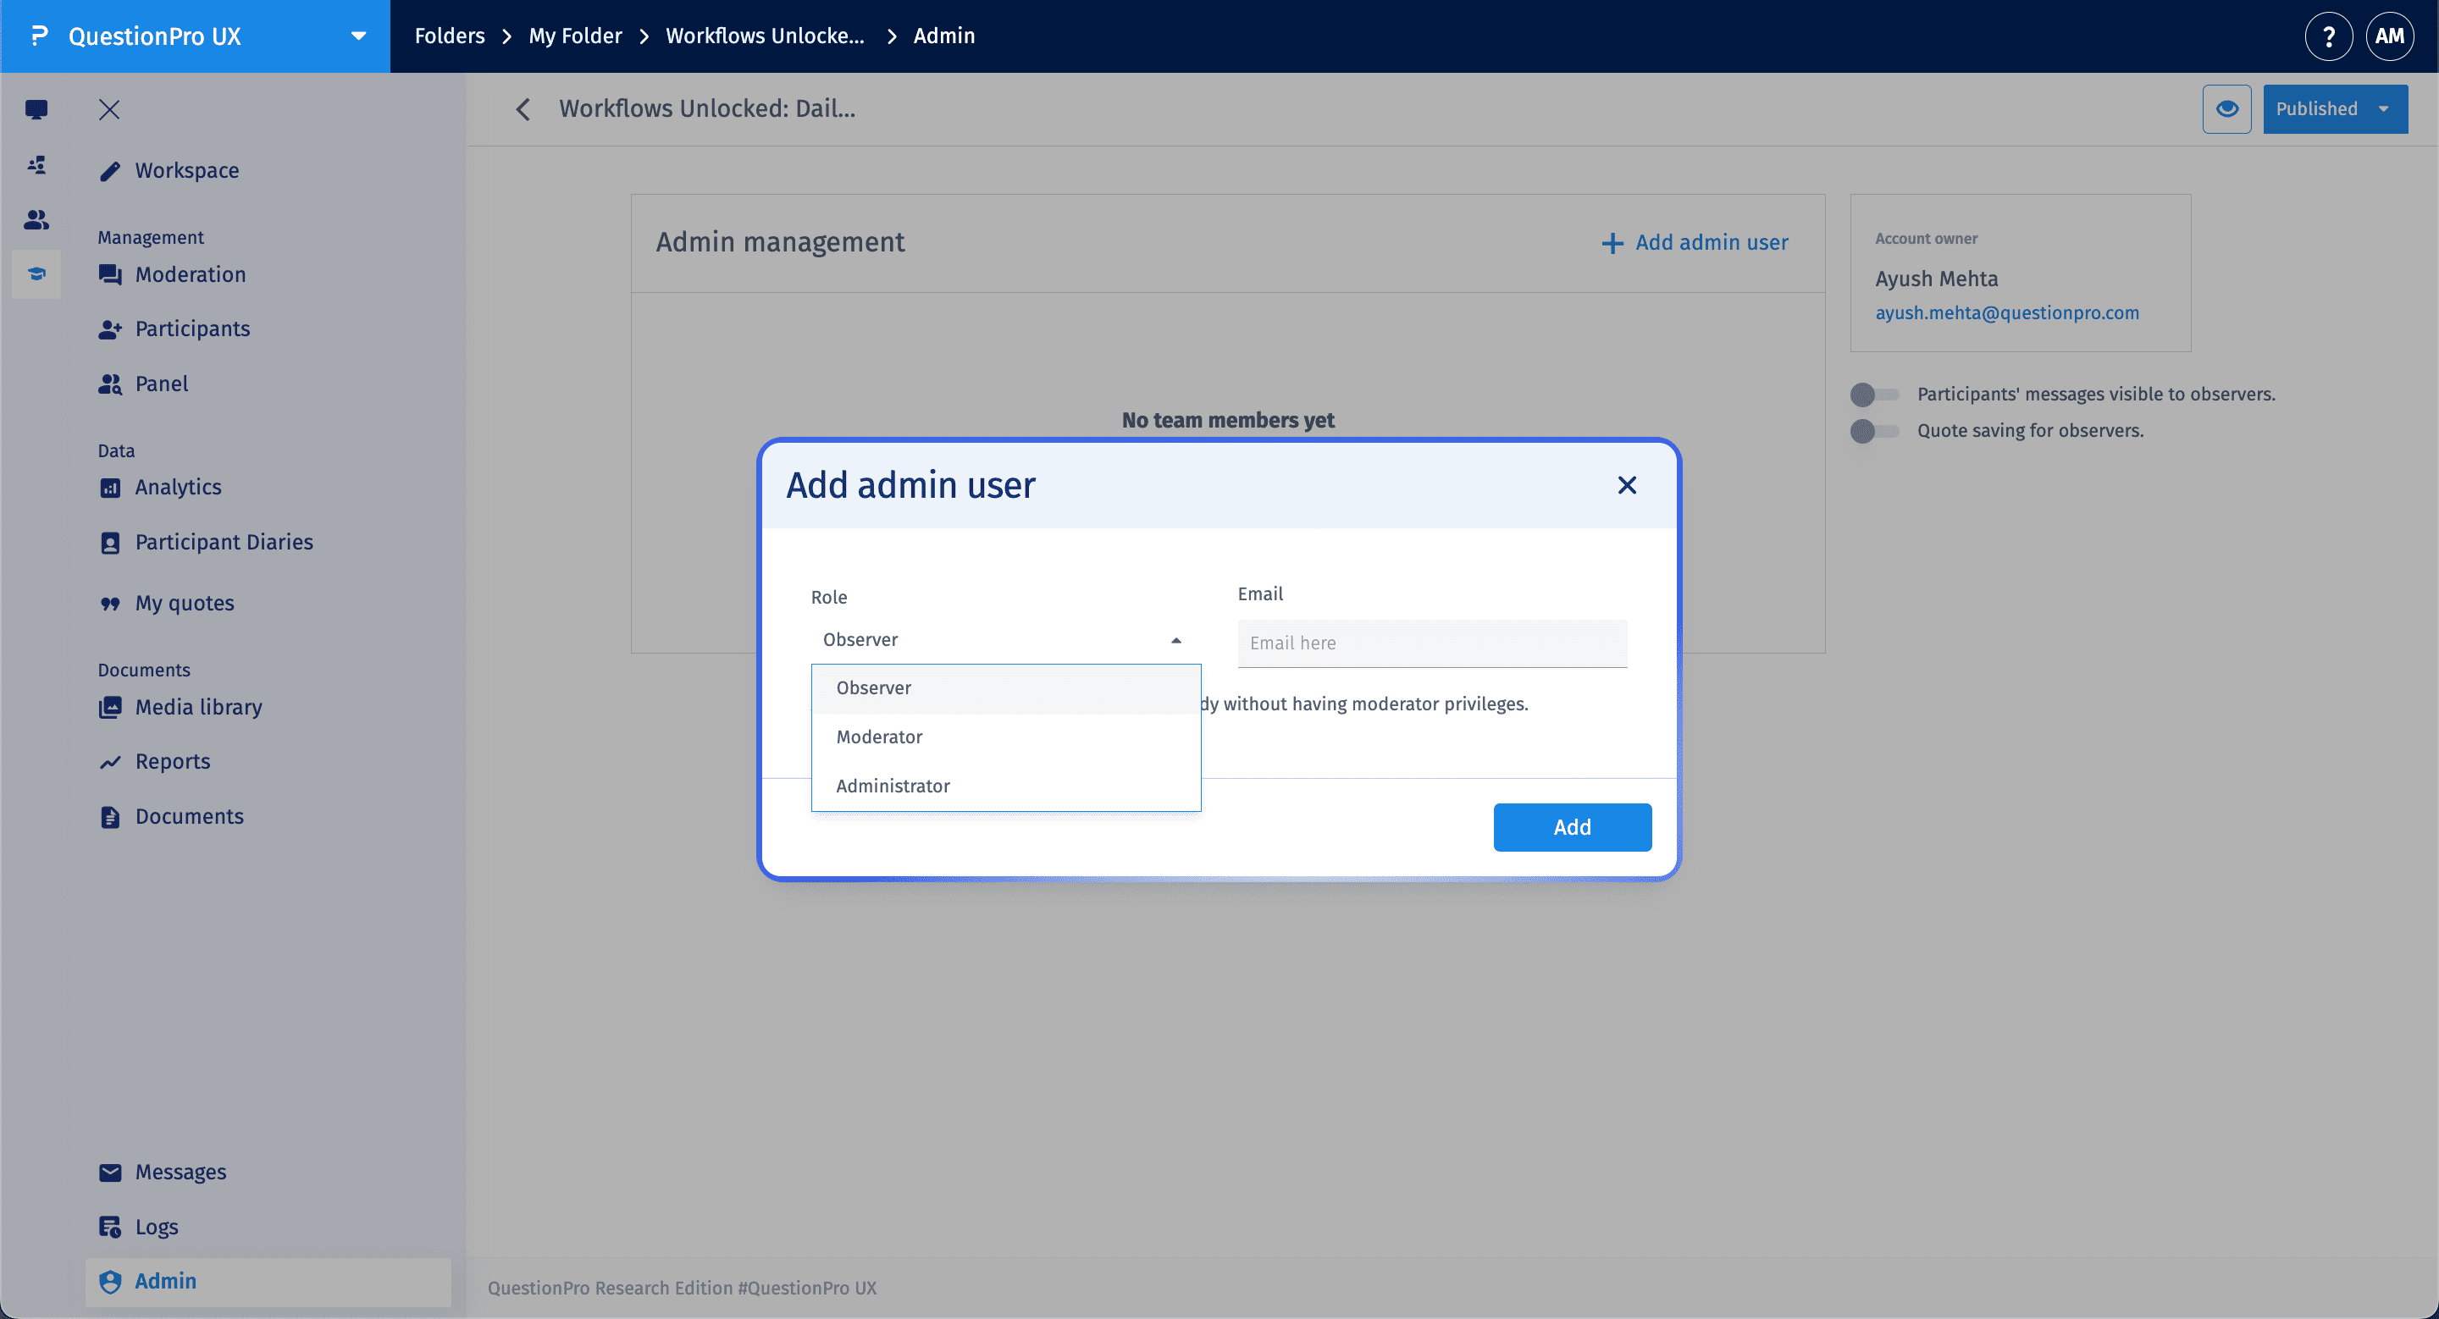
Task: Click the eye preview icon near Published
Action: [2227, 109]
